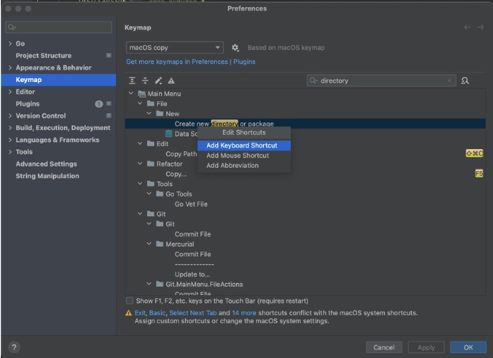
Task: Click the help question mark button
Action: pyautogui.click(x=13, y=347)
